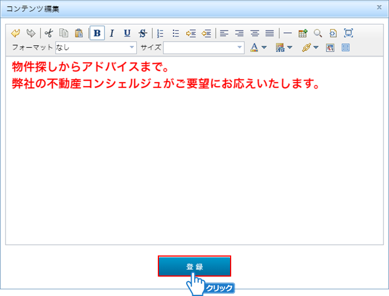Toggle underline formatting
The width and height of the screenshot is (389, 296).
tap(127, 33)
